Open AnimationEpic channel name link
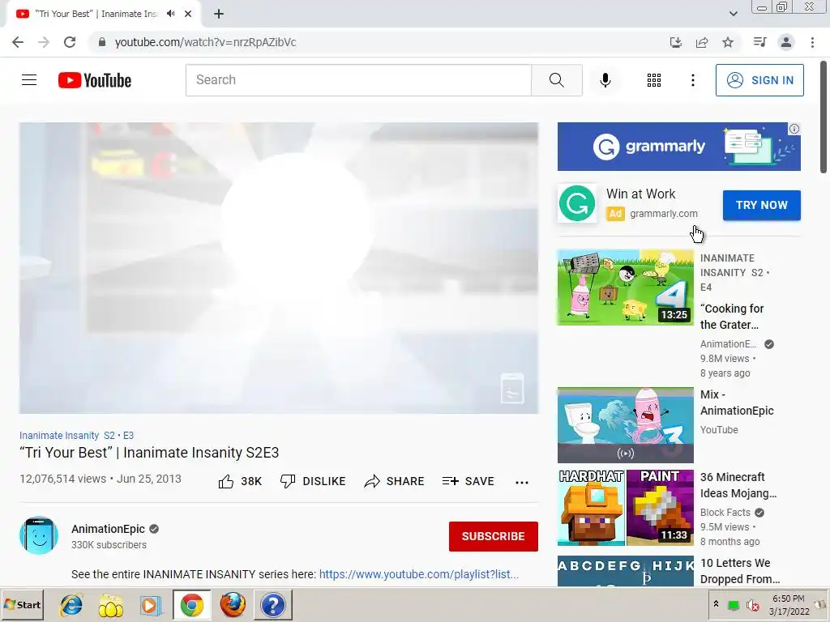Screen dimensions: 830x622 [x=108, y=529]
